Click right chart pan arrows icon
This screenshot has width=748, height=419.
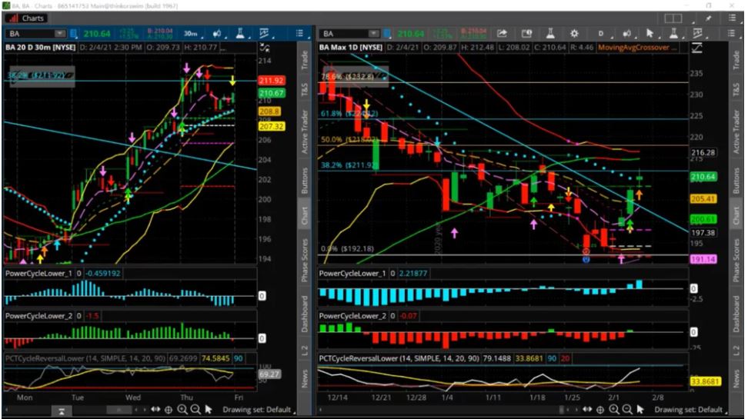pos(587,409)
